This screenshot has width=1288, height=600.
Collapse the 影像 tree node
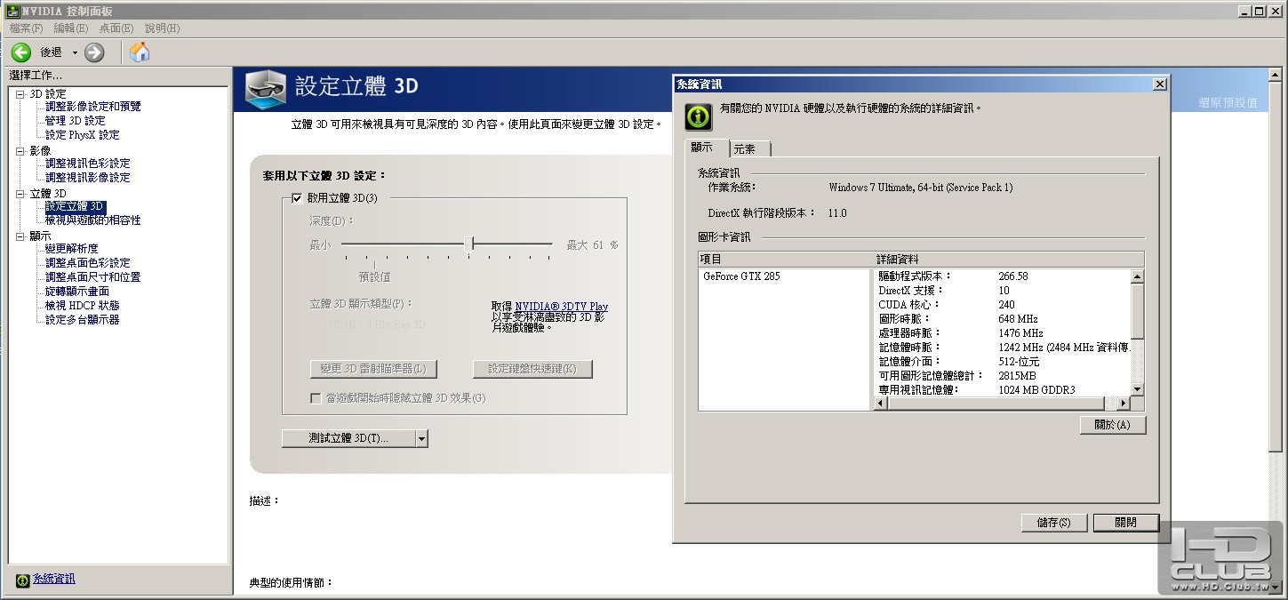pyautogui.click(x=20, y=151)
